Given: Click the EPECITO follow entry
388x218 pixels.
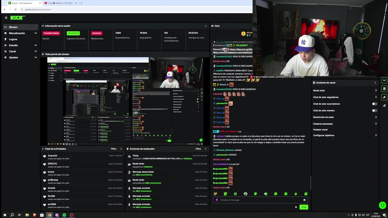Looking at the screenshot, I should pyautogui.click(x=83, y=165).
